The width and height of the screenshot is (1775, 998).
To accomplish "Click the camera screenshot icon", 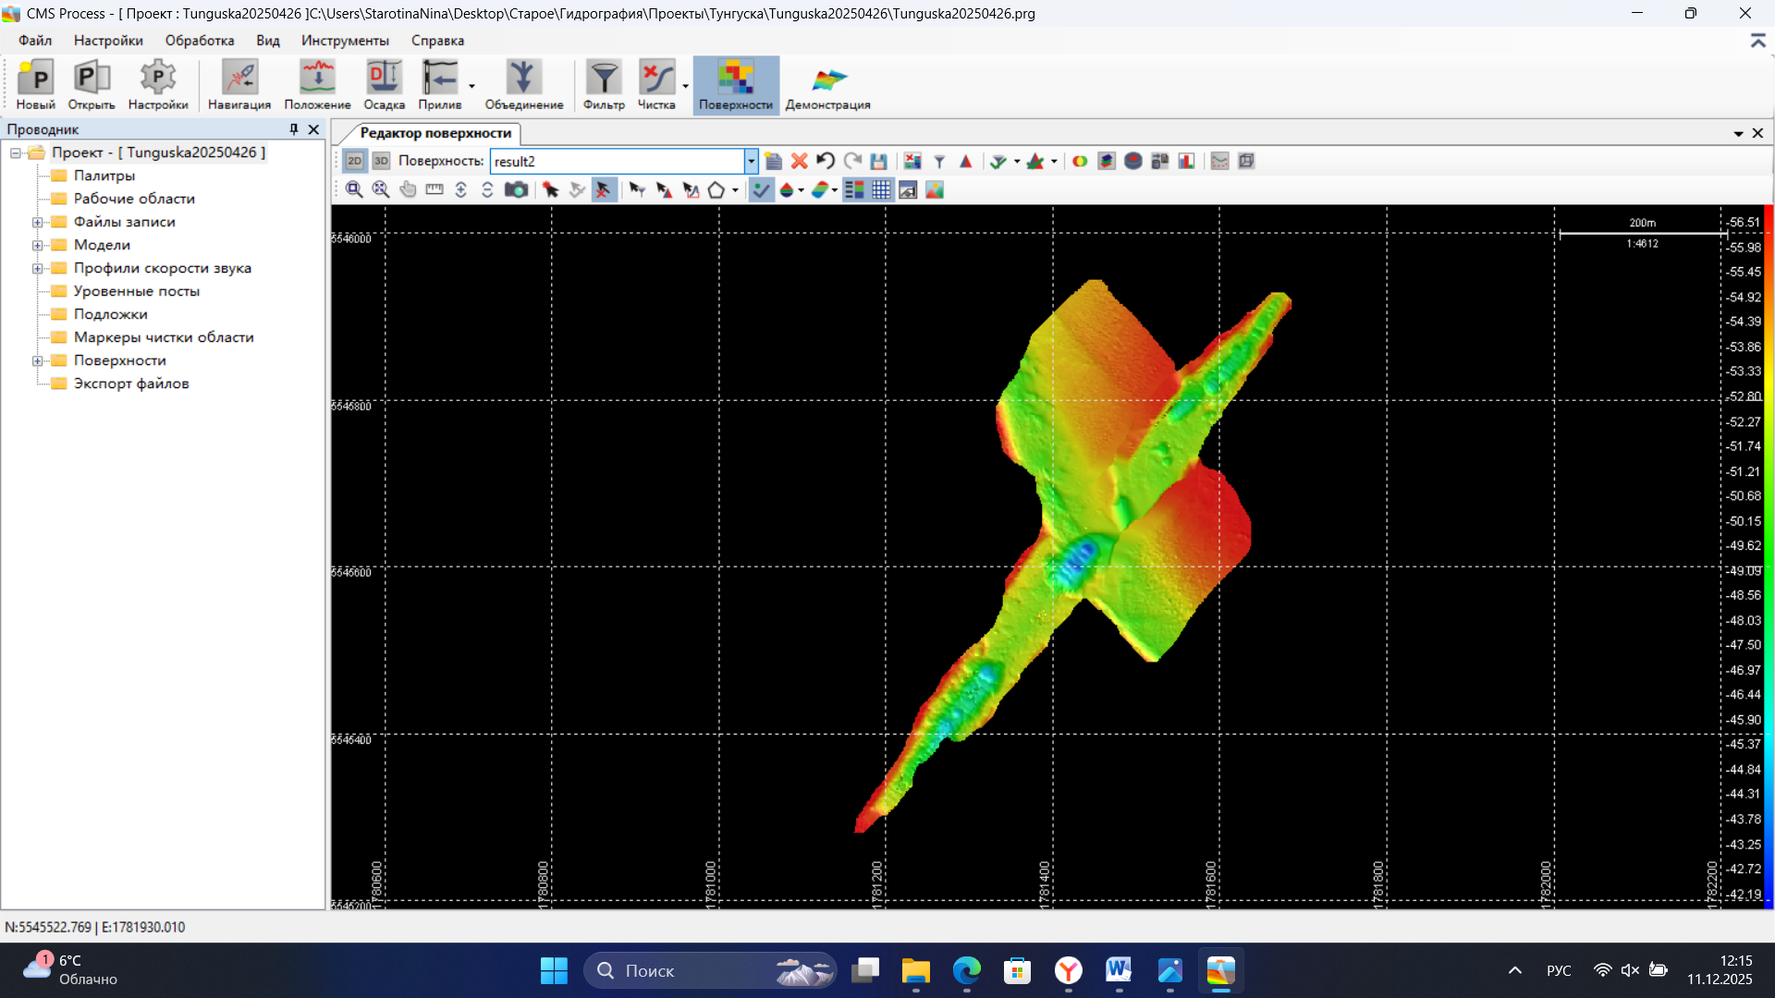I will 516,190.
